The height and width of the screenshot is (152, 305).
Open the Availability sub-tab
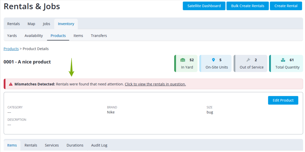point(34,36)
